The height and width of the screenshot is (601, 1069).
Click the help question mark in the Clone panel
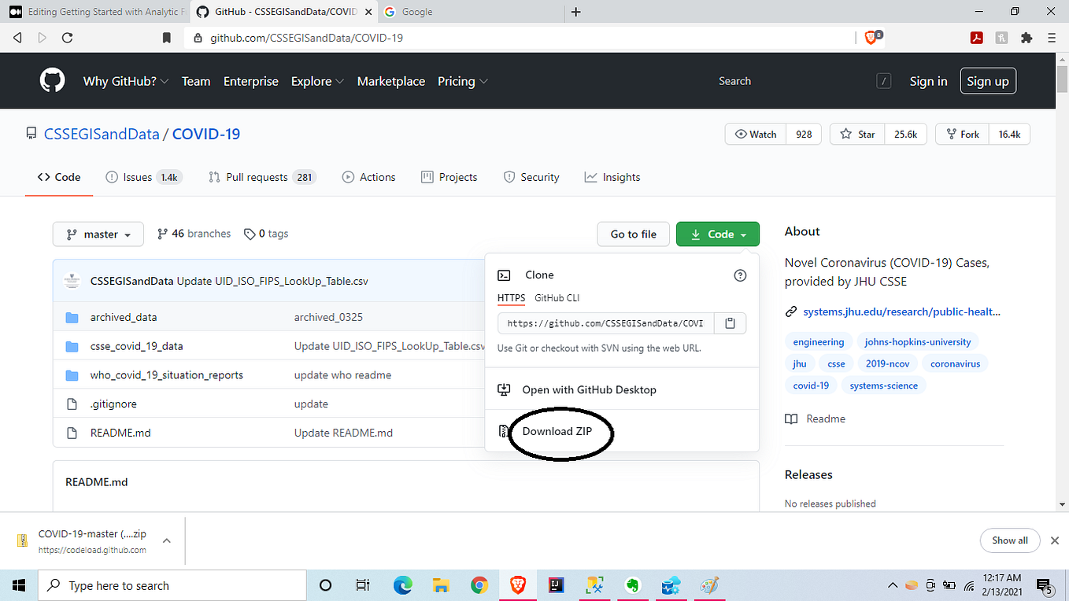tap(740, 275)
